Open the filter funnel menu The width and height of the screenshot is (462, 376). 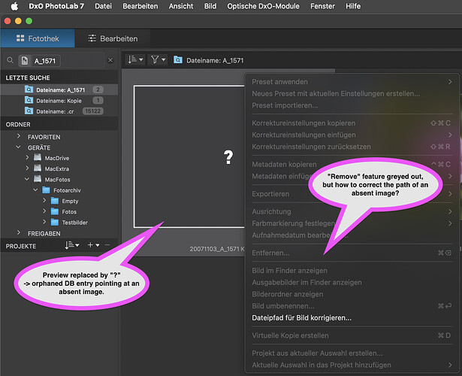click(x=158, y=59)
